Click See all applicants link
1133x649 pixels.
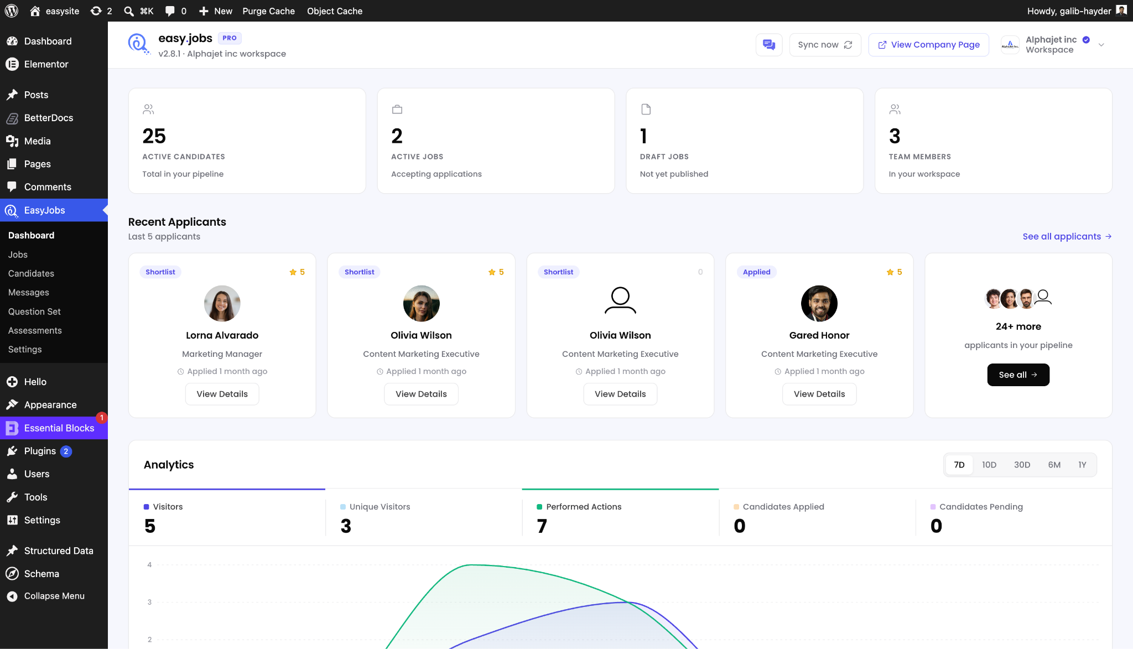tap(1067, 236)
